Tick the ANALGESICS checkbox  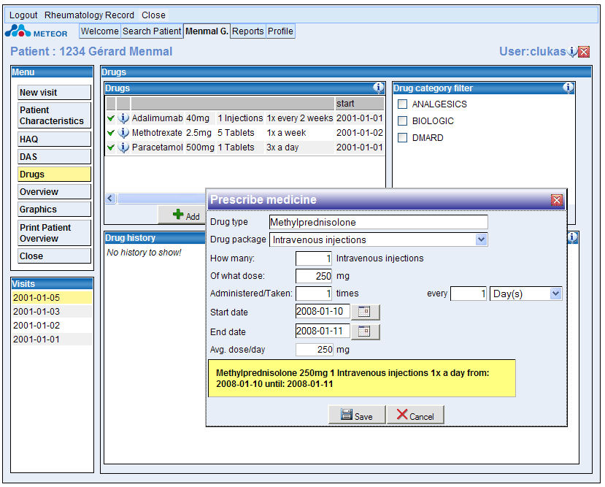coord(402,104)
